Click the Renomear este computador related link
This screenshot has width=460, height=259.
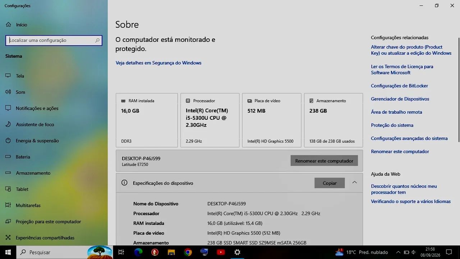[x=400, y=151]
